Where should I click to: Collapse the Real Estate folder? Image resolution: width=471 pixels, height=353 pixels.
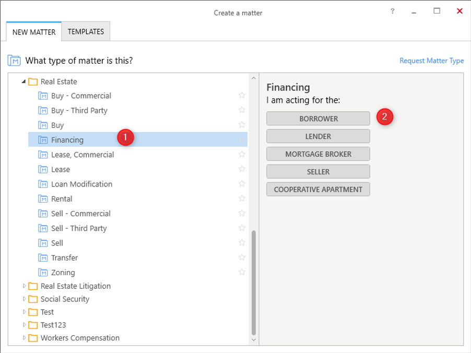23,81
